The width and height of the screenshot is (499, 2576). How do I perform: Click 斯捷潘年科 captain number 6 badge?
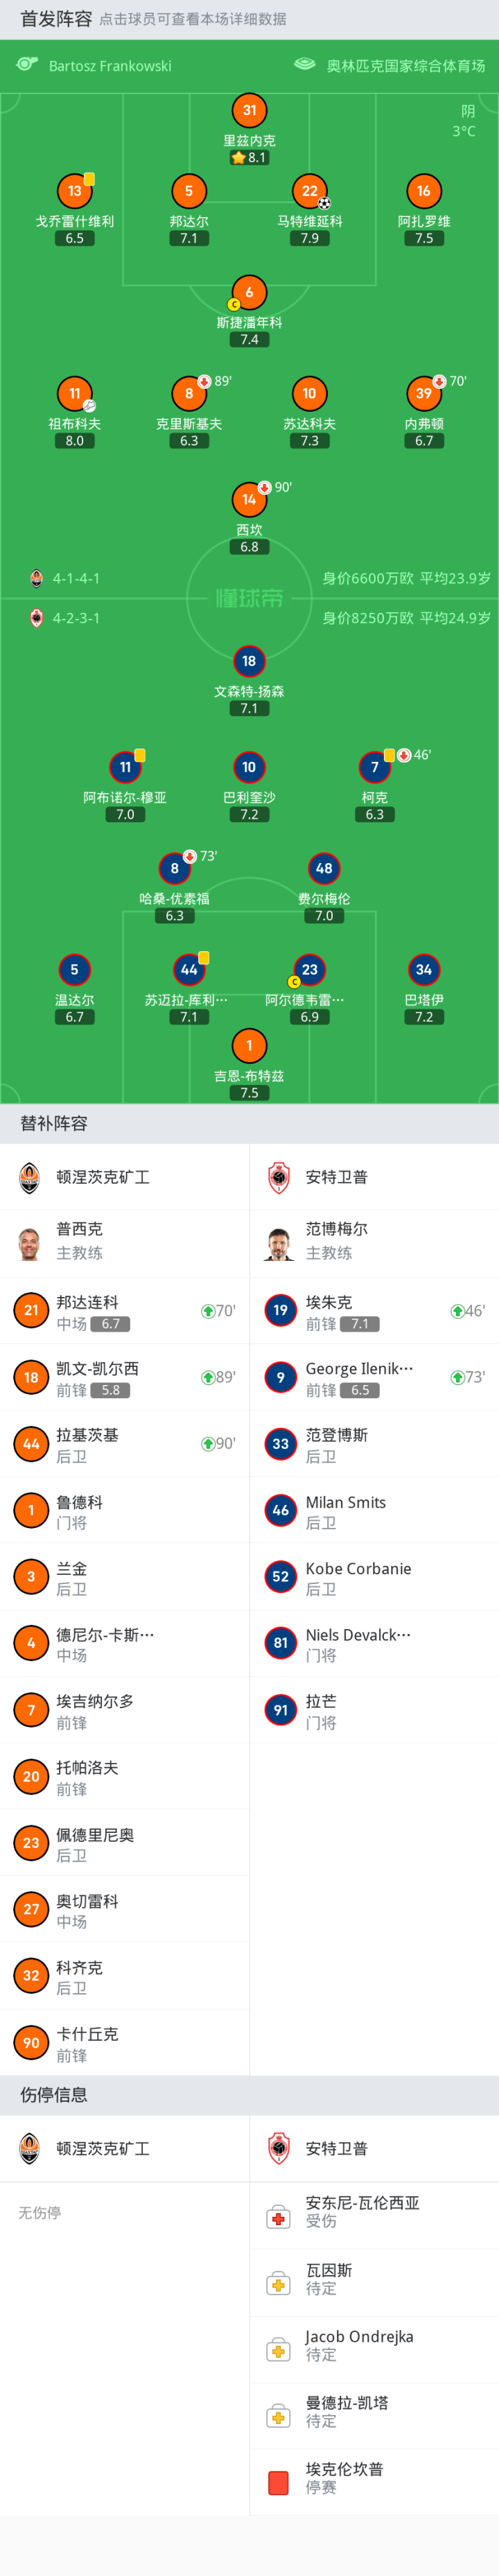[249, 292]
